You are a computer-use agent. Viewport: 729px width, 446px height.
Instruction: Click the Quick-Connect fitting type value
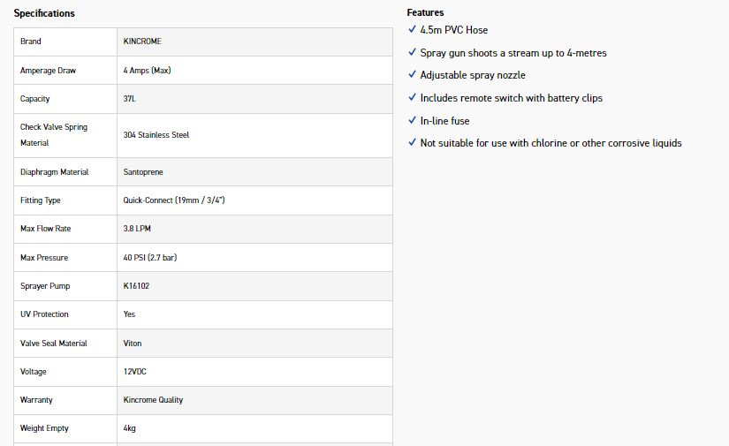pos(174,200)
